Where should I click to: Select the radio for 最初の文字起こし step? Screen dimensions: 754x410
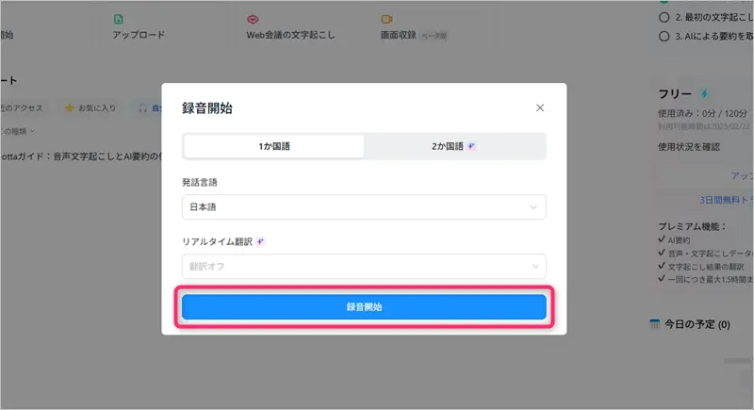pyautogui.click(x=664, y=17)
